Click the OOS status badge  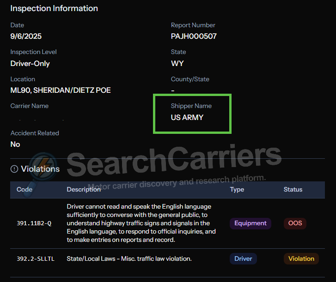click(x=295, y=223)
